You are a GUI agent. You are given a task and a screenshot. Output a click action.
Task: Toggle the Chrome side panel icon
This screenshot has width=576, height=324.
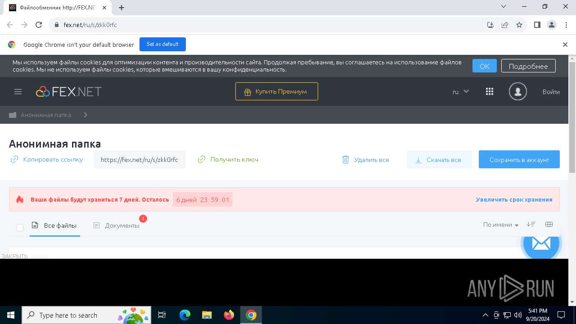[537, 25]
